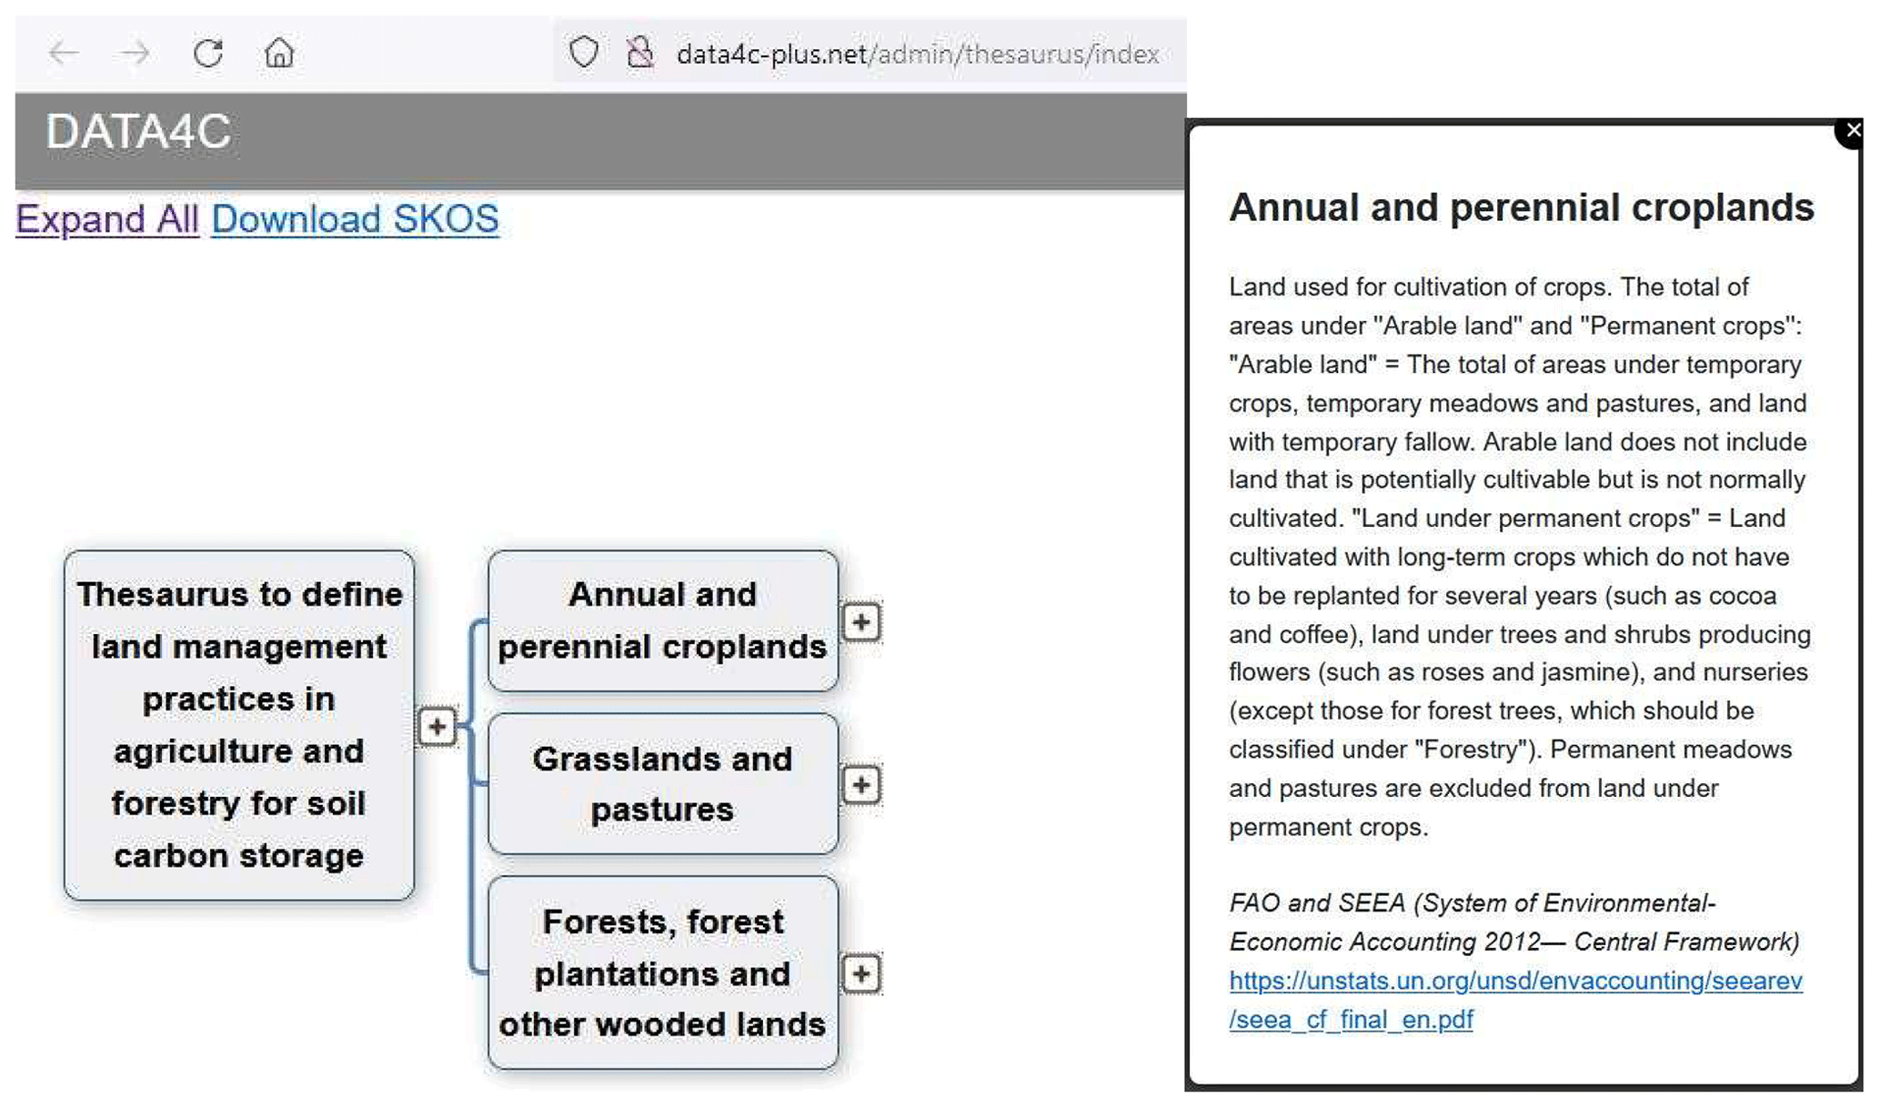Select the Thesaurus root node box

coord(239,725)
